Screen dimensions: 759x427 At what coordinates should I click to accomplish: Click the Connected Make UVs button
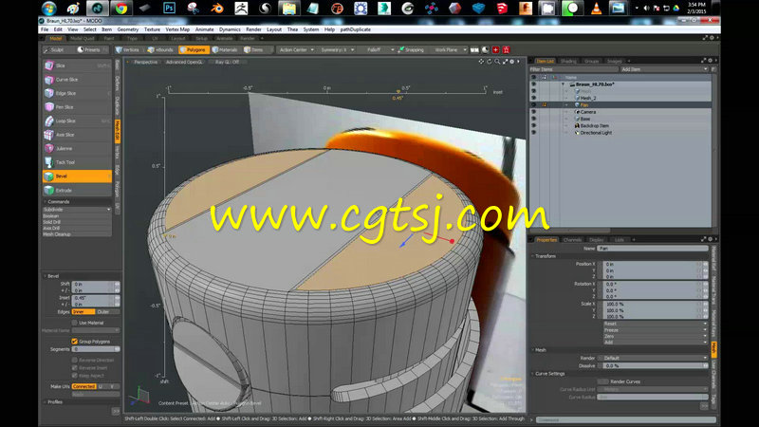point(83,386)
